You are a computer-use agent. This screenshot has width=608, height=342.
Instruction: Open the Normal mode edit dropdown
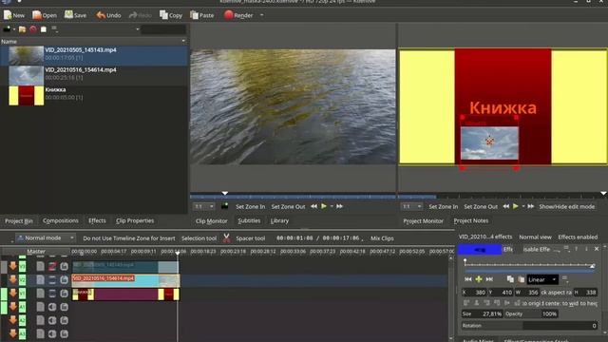(x=46, y=238)
